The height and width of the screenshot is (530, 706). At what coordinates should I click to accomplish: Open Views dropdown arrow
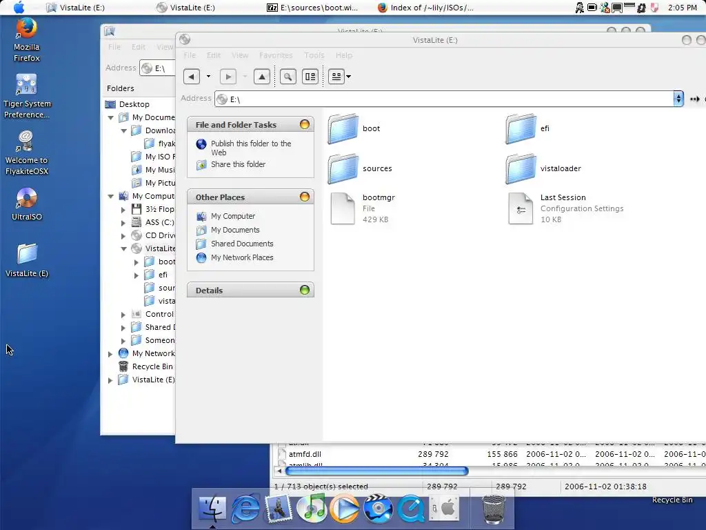point(348,77)
